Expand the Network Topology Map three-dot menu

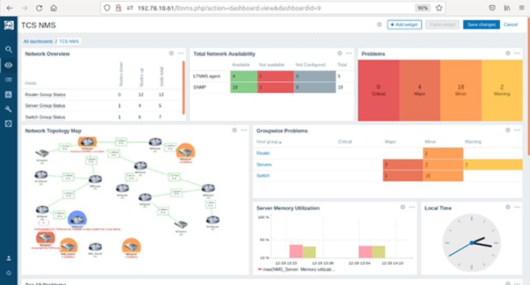[x=244, y=130]
